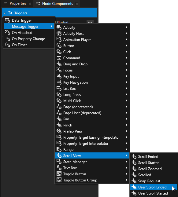Open the Page Host (deprecated) submenu
The height and width of the screenshot is (197, 178).
coord(92,113)
